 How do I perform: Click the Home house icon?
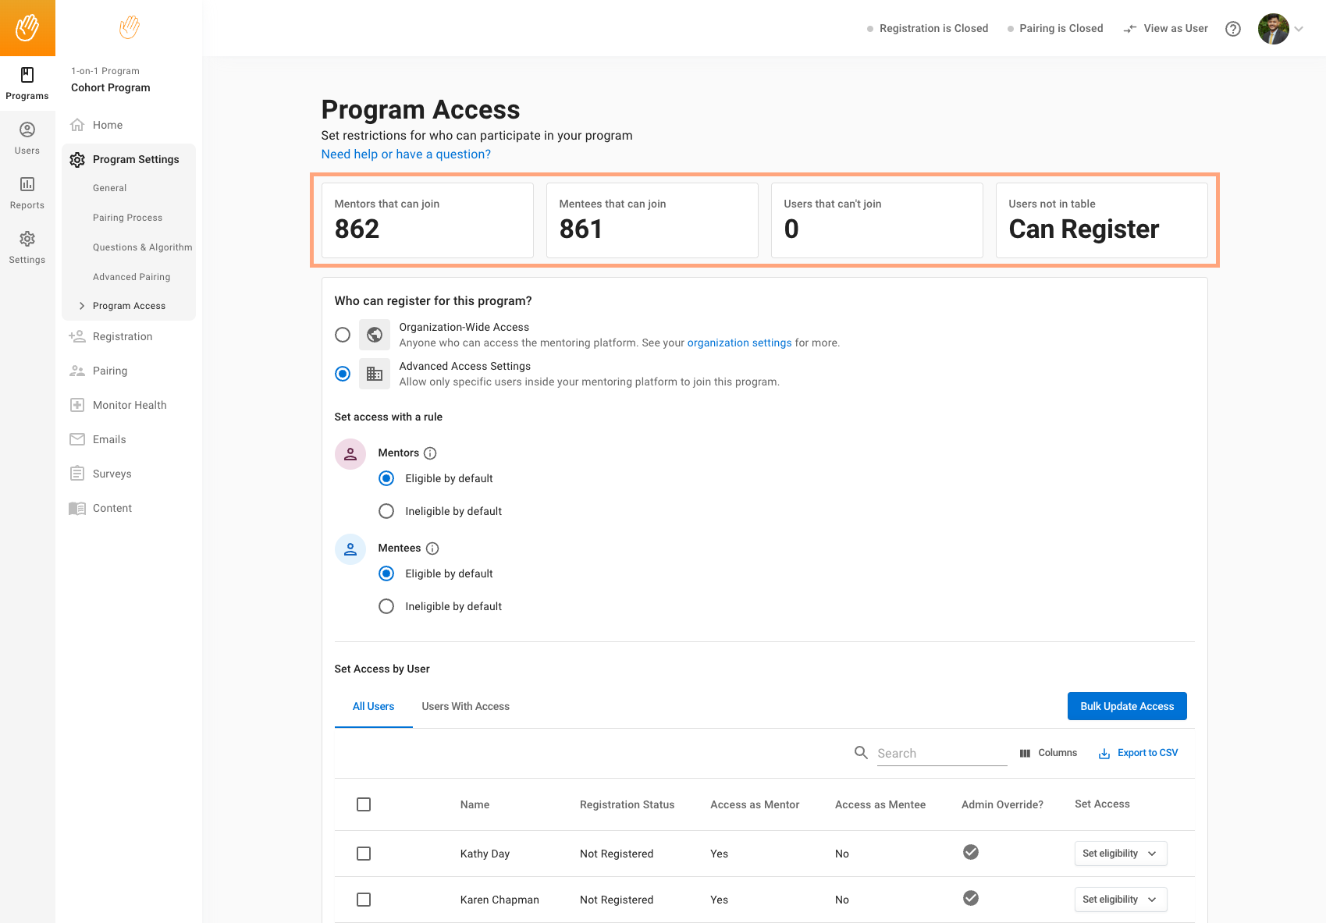point(77,125)
